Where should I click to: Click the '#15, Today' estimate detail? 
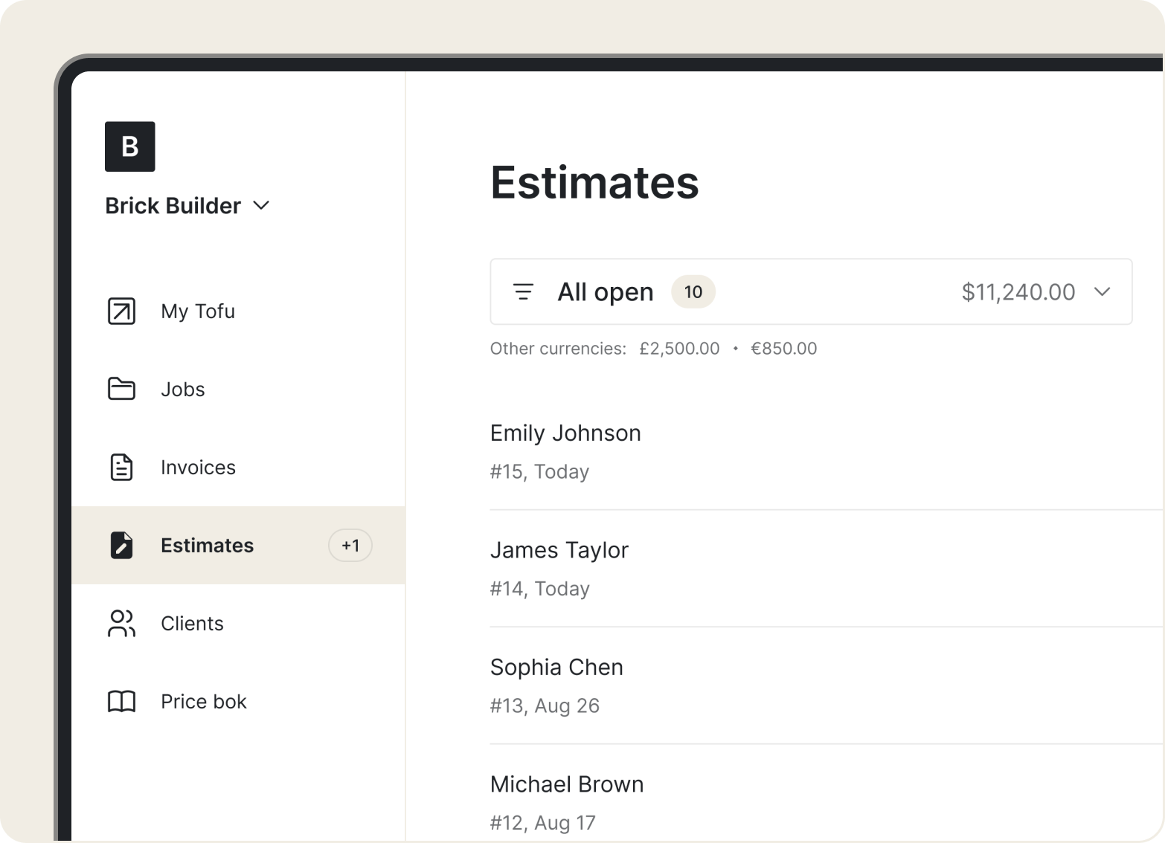pos(539,471)
